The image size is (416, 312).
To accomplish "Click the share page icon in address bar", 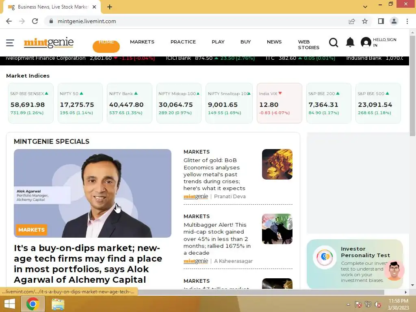I will pyautogui.click(x=352, y=21).
